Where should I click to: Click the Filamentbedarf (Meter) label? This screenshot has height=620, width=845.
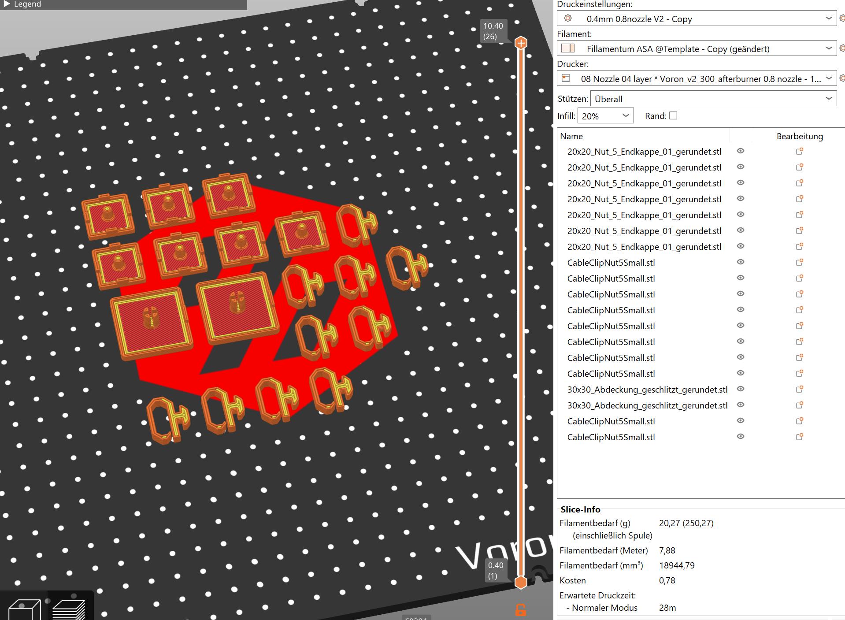tap(604, 550)
